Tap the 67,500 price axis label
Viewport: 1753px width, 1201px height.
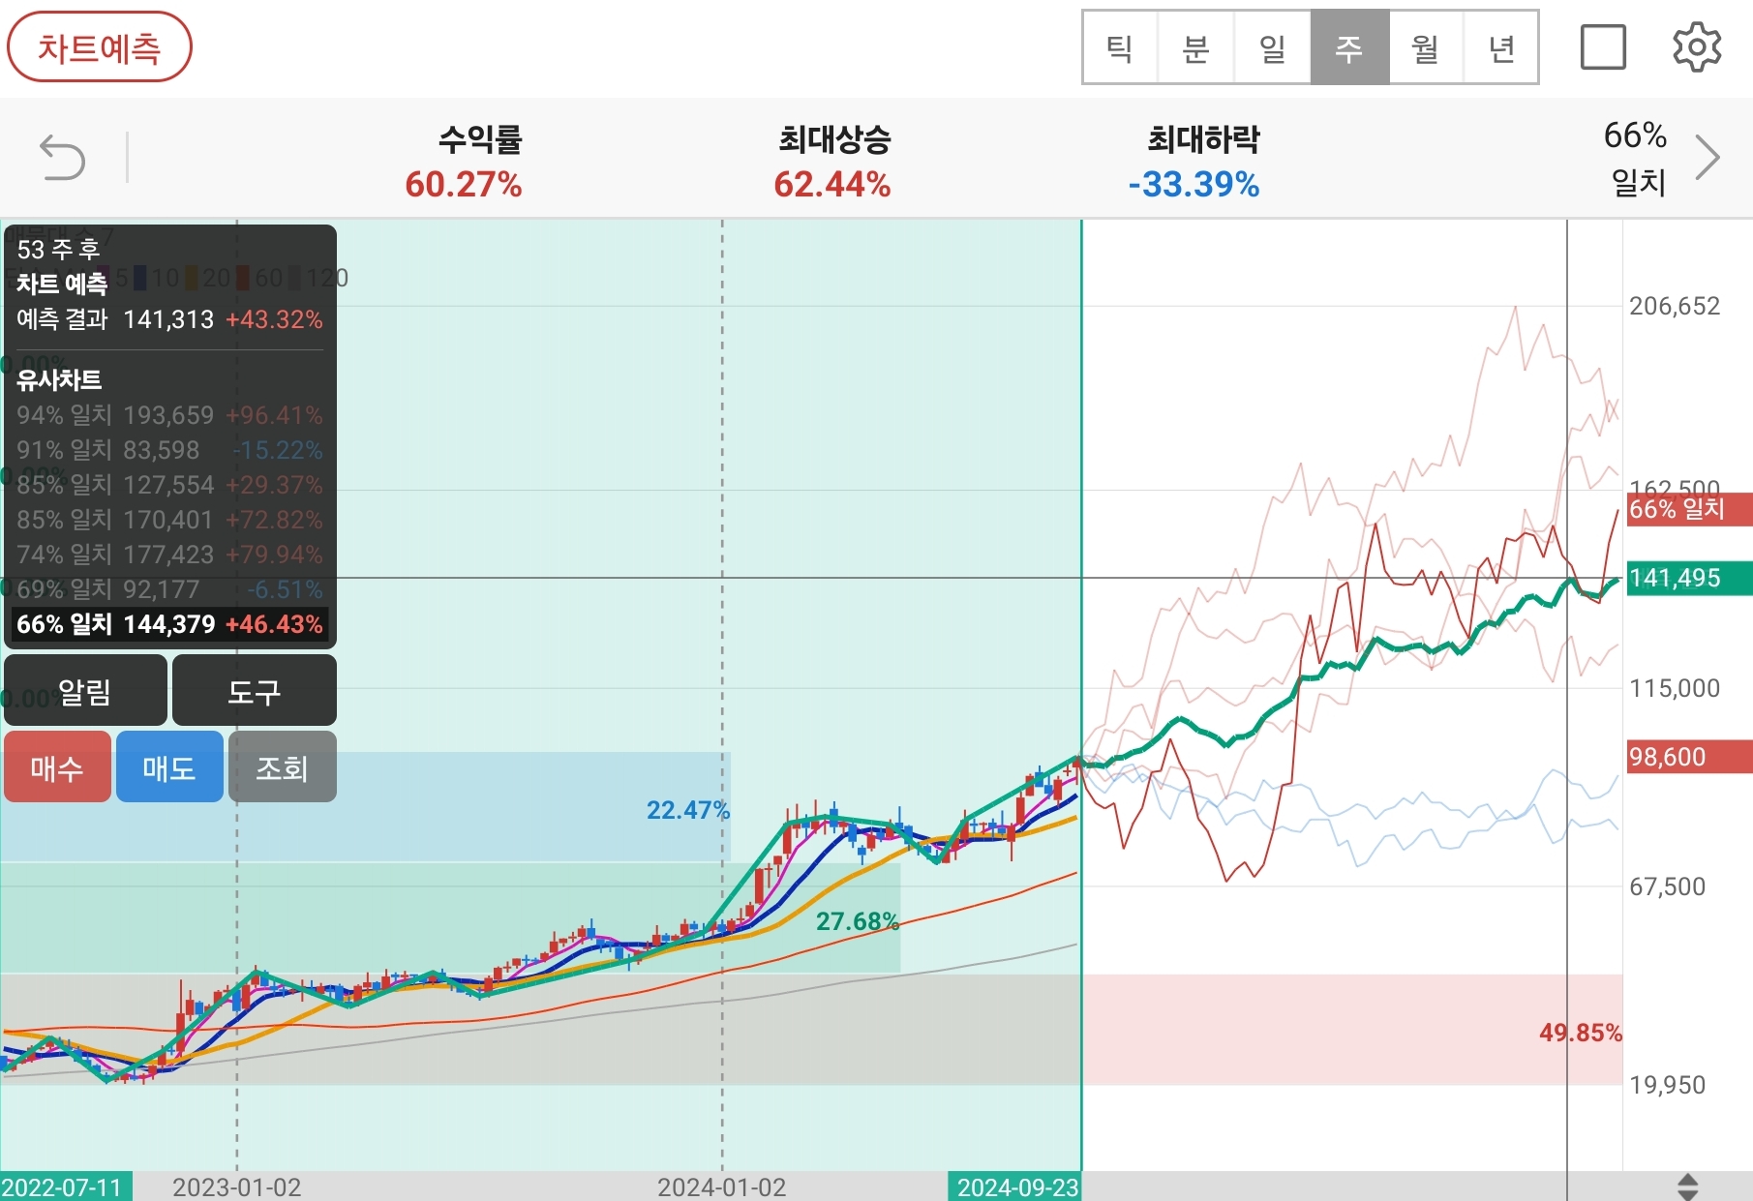click(x=1667, y=886)
